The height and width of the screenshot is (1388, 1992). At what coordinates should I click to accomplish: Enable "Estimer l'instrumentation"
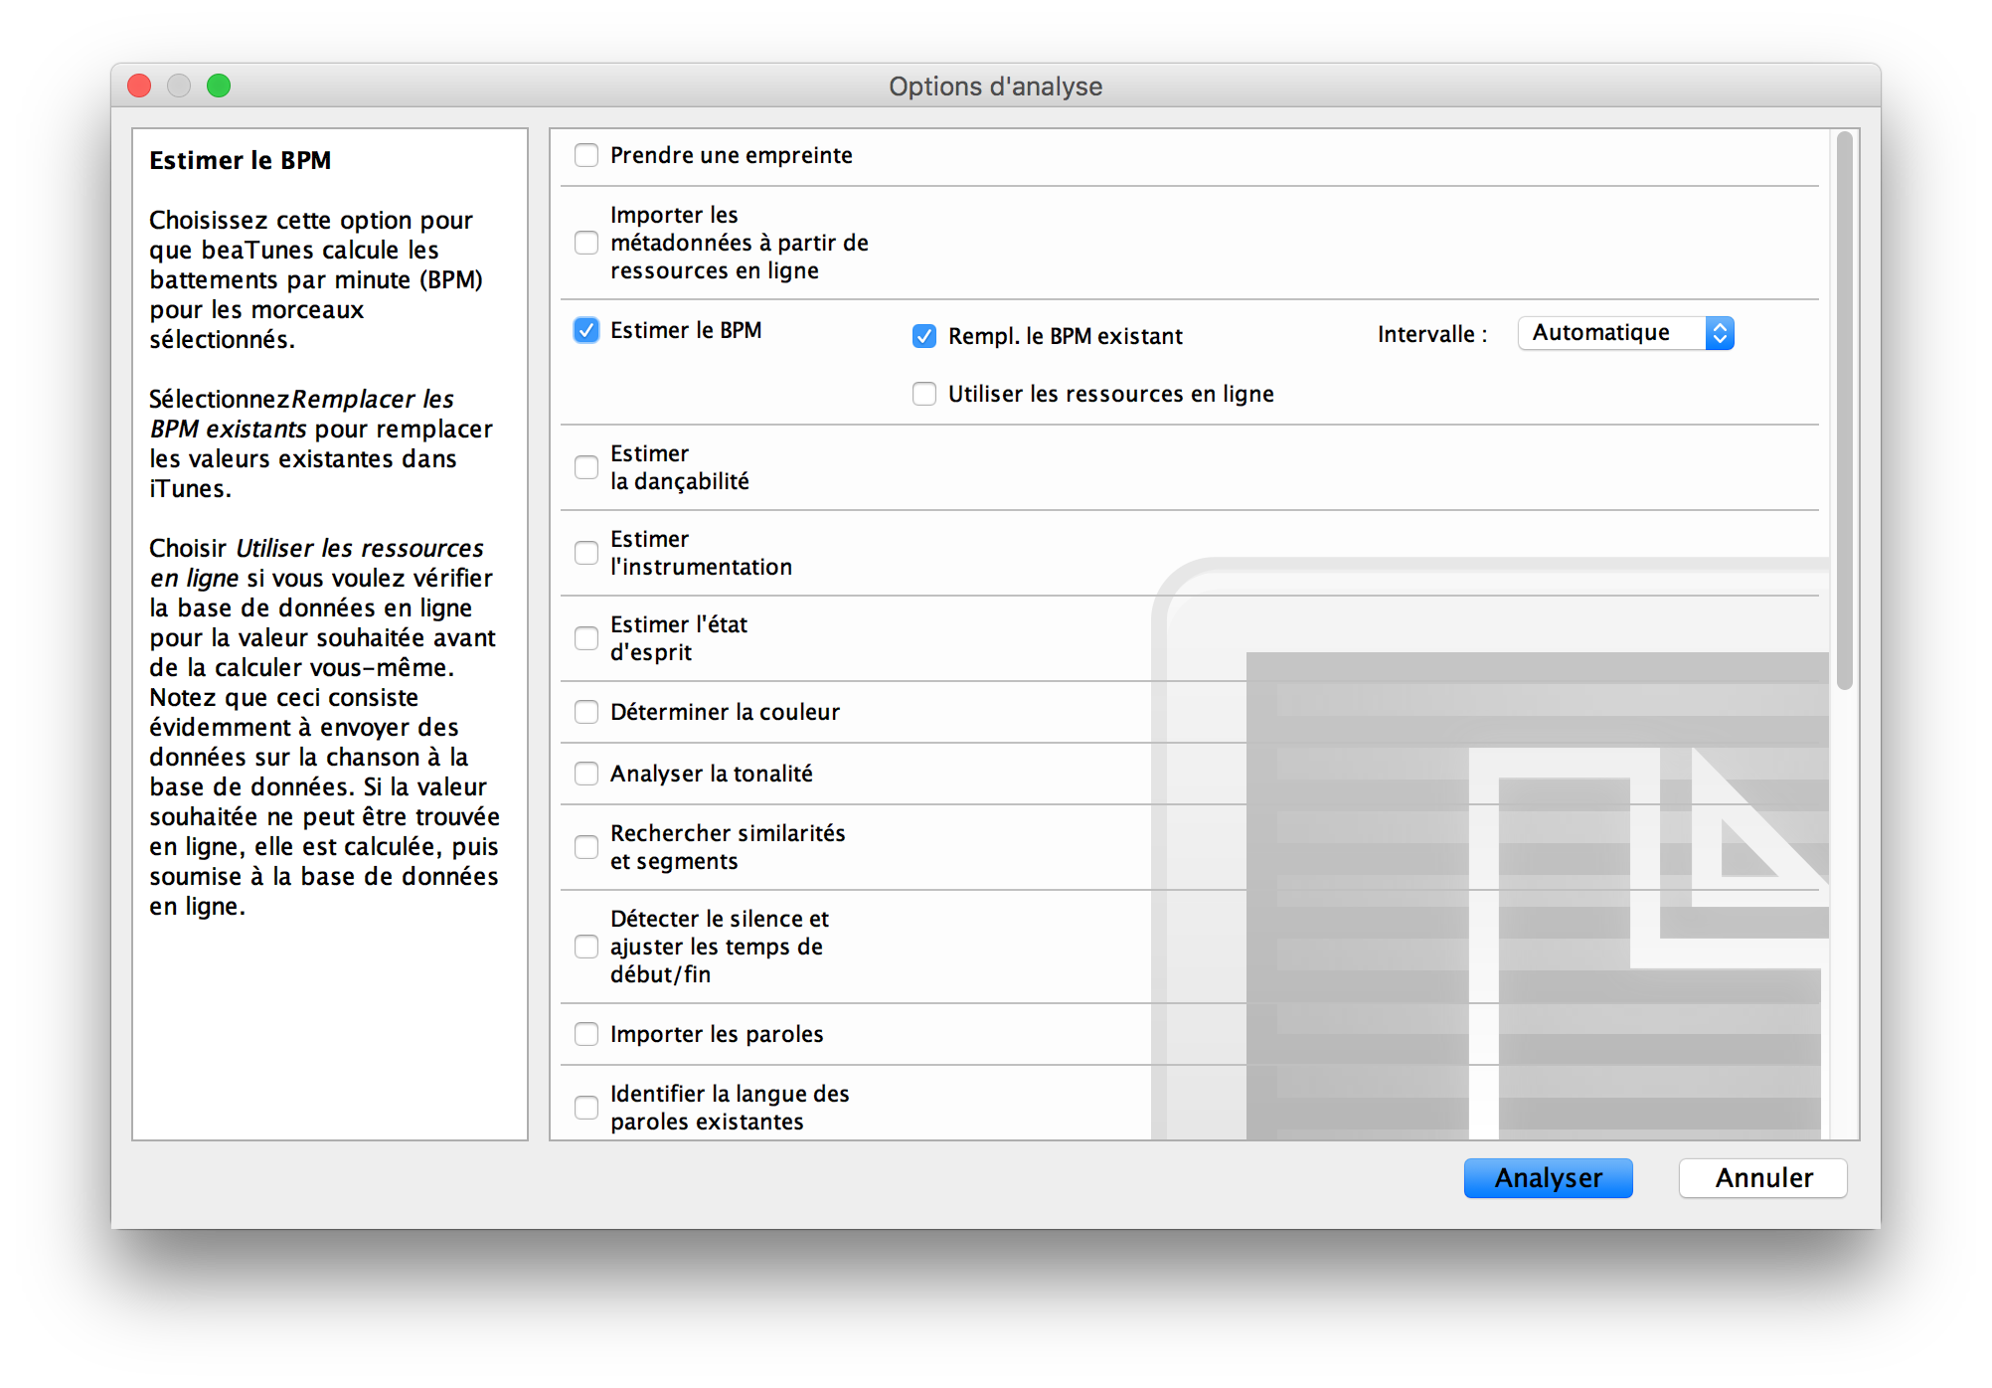(585, 553)
